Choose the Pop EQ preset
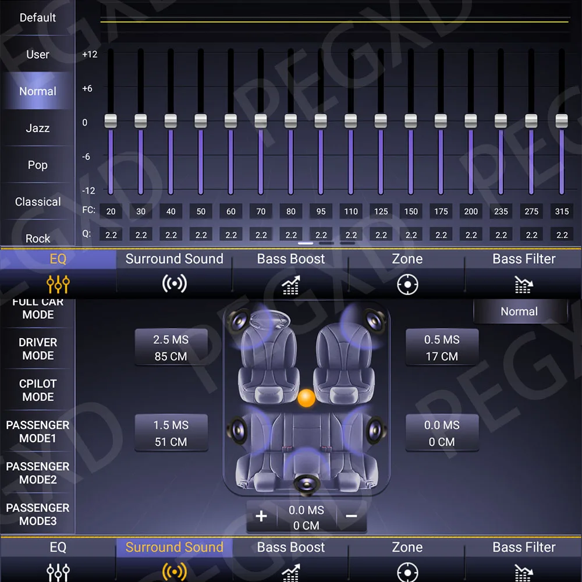Viewport: 582px width, 582px height. point(37,165)
